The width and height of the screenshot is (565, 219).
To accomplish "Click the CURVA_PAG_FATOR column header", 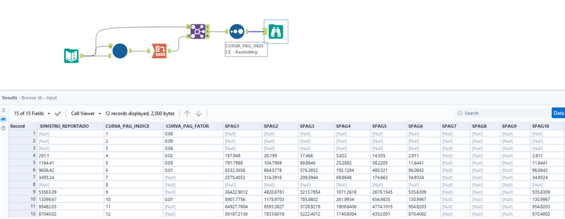I will point(193,126).
